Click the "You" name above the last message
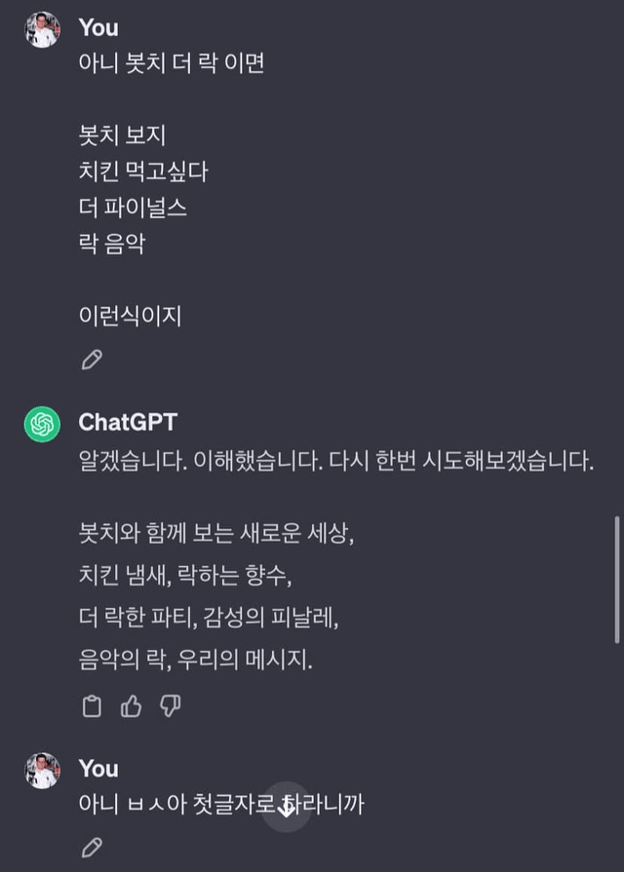 [x=98, y=768]
